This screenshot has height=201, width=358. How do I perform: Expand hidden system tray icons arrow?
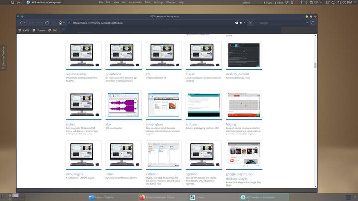321,2
